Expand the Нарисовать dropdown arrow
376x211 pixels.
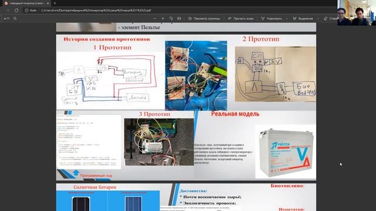pos(287,18)
